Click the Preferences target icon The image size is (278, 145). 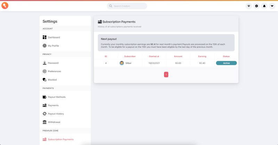[44, 71]
